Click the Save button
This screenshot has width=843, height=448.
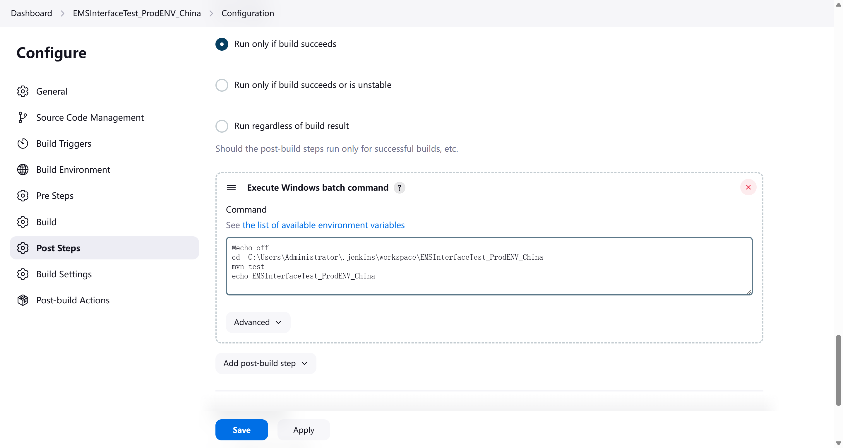[x=241, y=430]
